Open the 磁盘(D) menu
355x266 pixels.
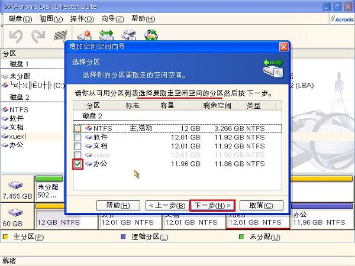pyautogui.click(x=20, y=19)
